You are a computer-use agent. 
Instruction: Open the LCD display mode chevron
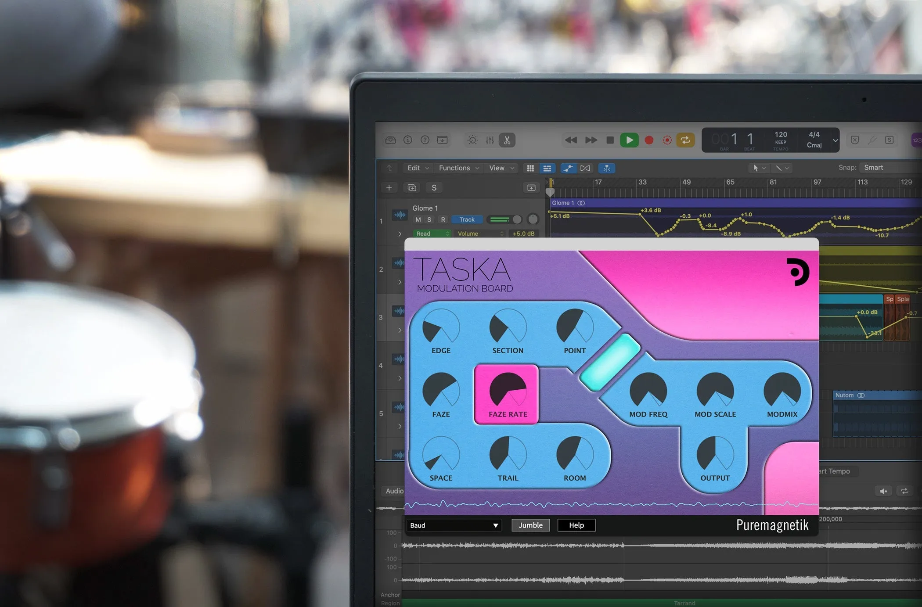point(835,140)
